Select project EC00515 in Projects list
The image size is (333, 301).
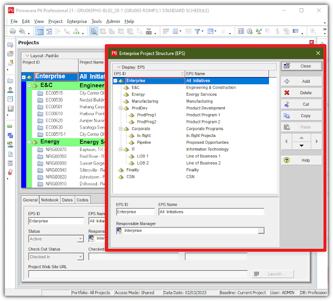(54, 93)
